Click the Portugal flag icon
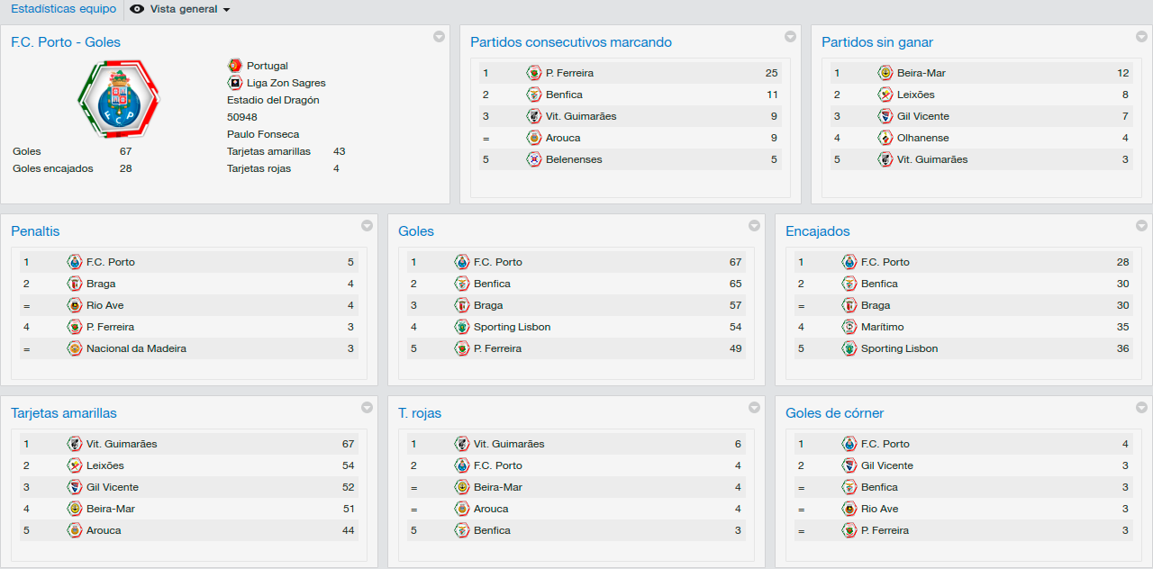The height and width of the screenshot is (569, 1153). click(235, 66)
